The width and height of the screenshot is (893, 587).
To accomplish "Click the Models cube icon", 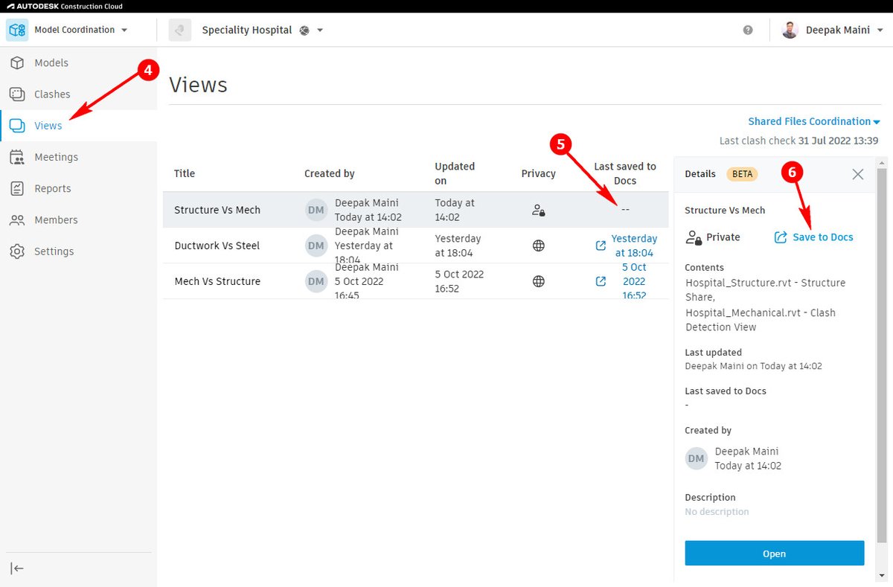I will coord(17,63).
